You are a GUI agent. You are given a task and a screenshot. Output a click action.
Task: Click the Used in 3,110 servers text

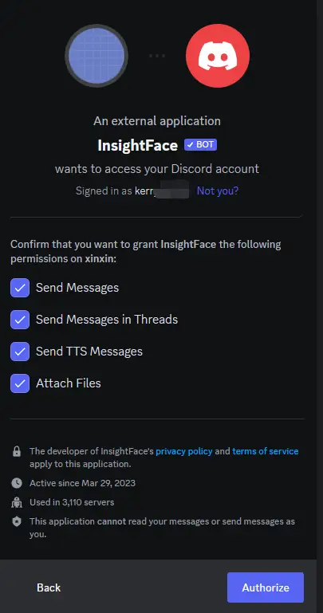pos(72,502)
